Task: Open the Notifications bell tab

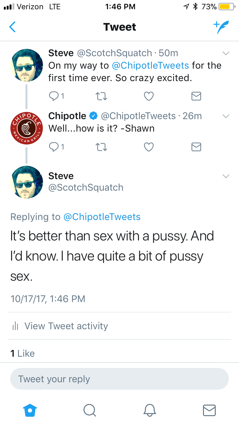Action: [x=149, y=410]
